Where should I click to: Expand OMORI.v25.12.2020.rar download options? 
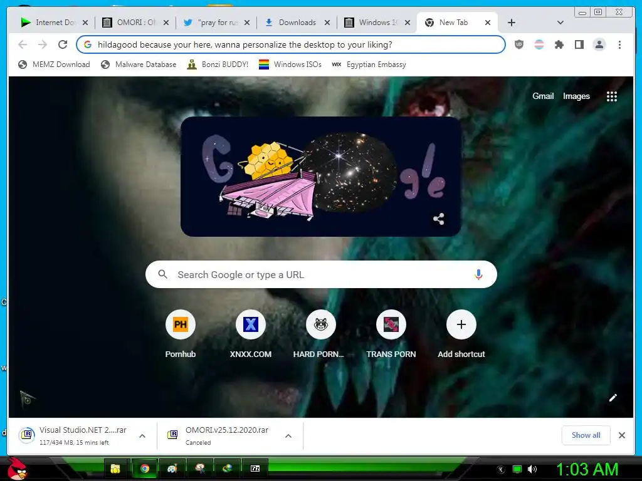click(288, 436)
